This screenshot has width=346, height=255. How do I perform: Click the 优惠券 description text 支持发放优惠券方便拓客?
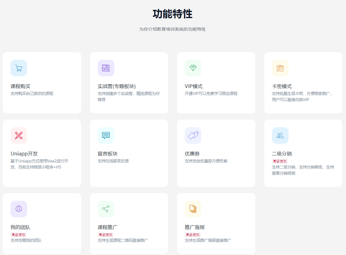pyautogui.click(x=206, y=161)
